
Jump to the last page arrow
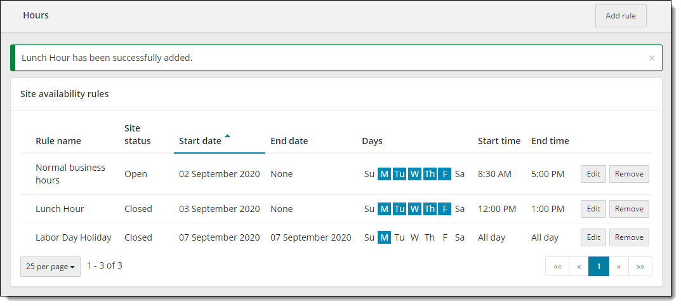[x=640, y=267]
